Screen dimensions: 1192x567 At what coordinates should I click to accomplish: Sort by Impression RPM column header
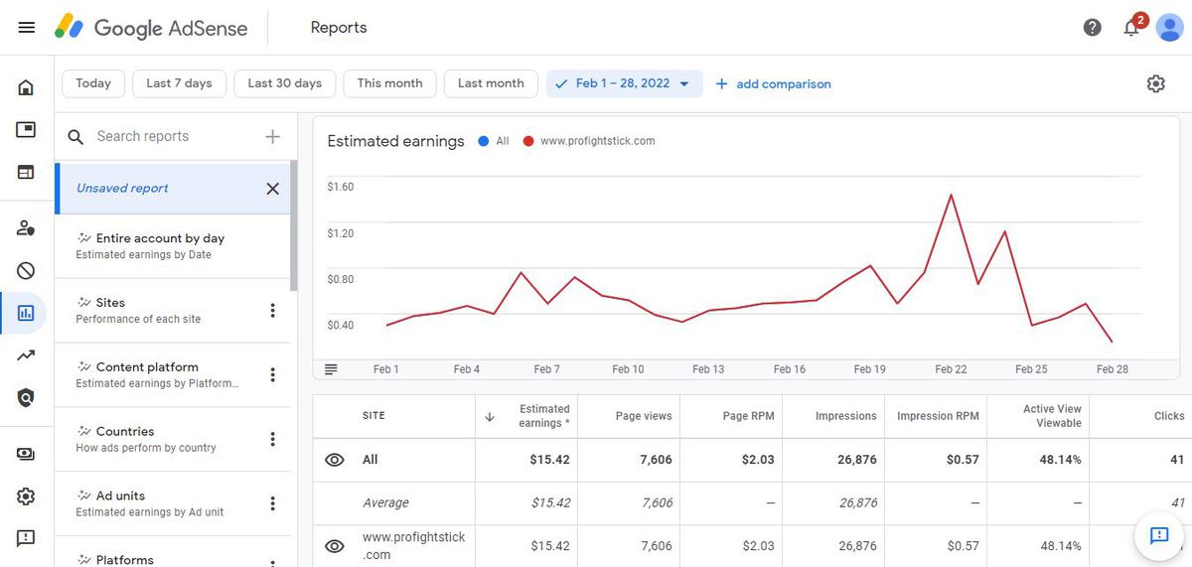pyautogui.click(x=938, y=416)
